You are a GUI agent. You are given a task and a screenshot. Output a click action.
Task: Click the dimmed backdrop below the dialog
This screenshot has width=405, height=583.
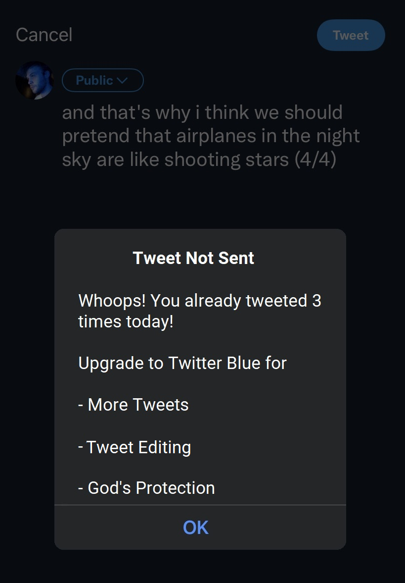[x=202, y=567]
